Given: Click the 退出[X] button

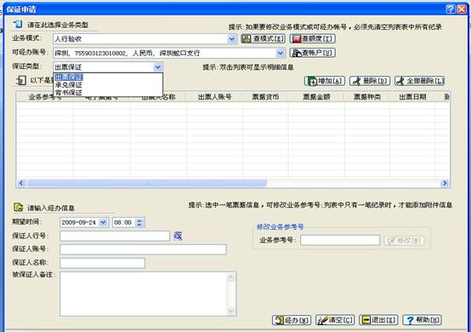Looking at the screenshot, I should pos(379,320).
